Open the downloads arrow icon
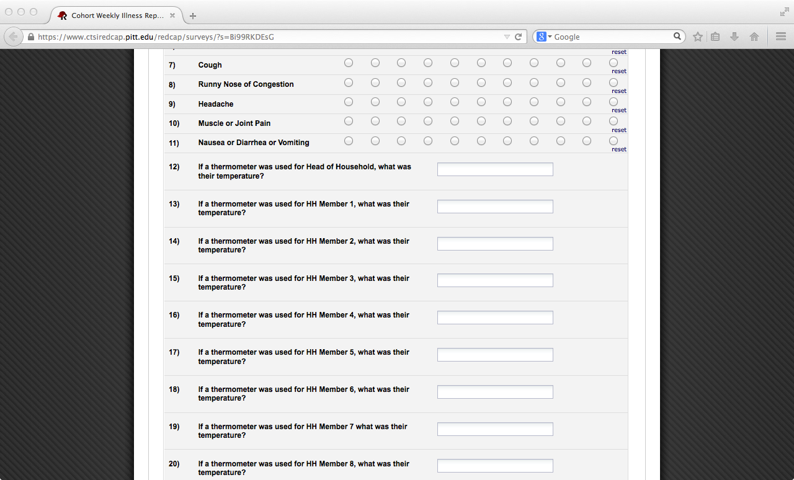 (x=734, y=37)
